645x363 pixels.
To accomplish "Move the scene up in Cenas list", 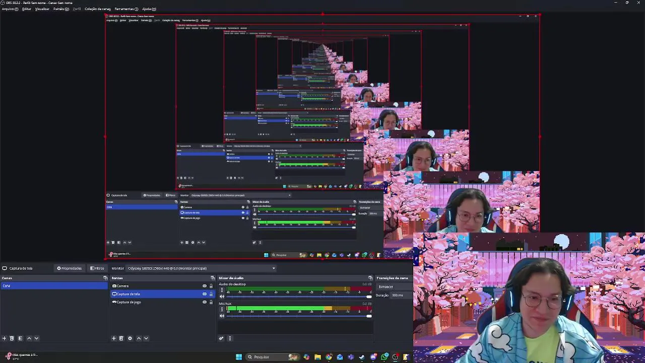I will (x=29, y=338).
